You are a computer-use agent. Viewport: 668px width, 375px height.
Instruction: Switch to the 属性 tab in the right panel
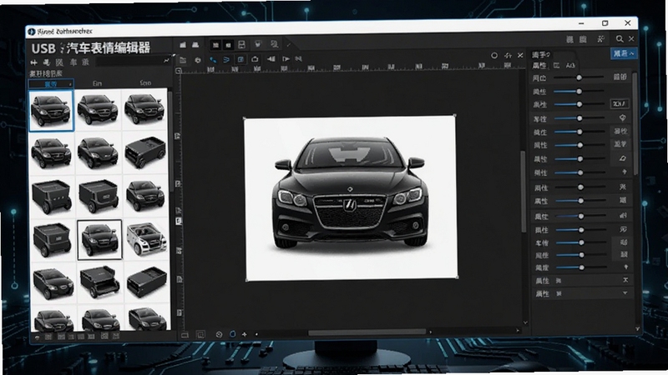tap(539, 66)
